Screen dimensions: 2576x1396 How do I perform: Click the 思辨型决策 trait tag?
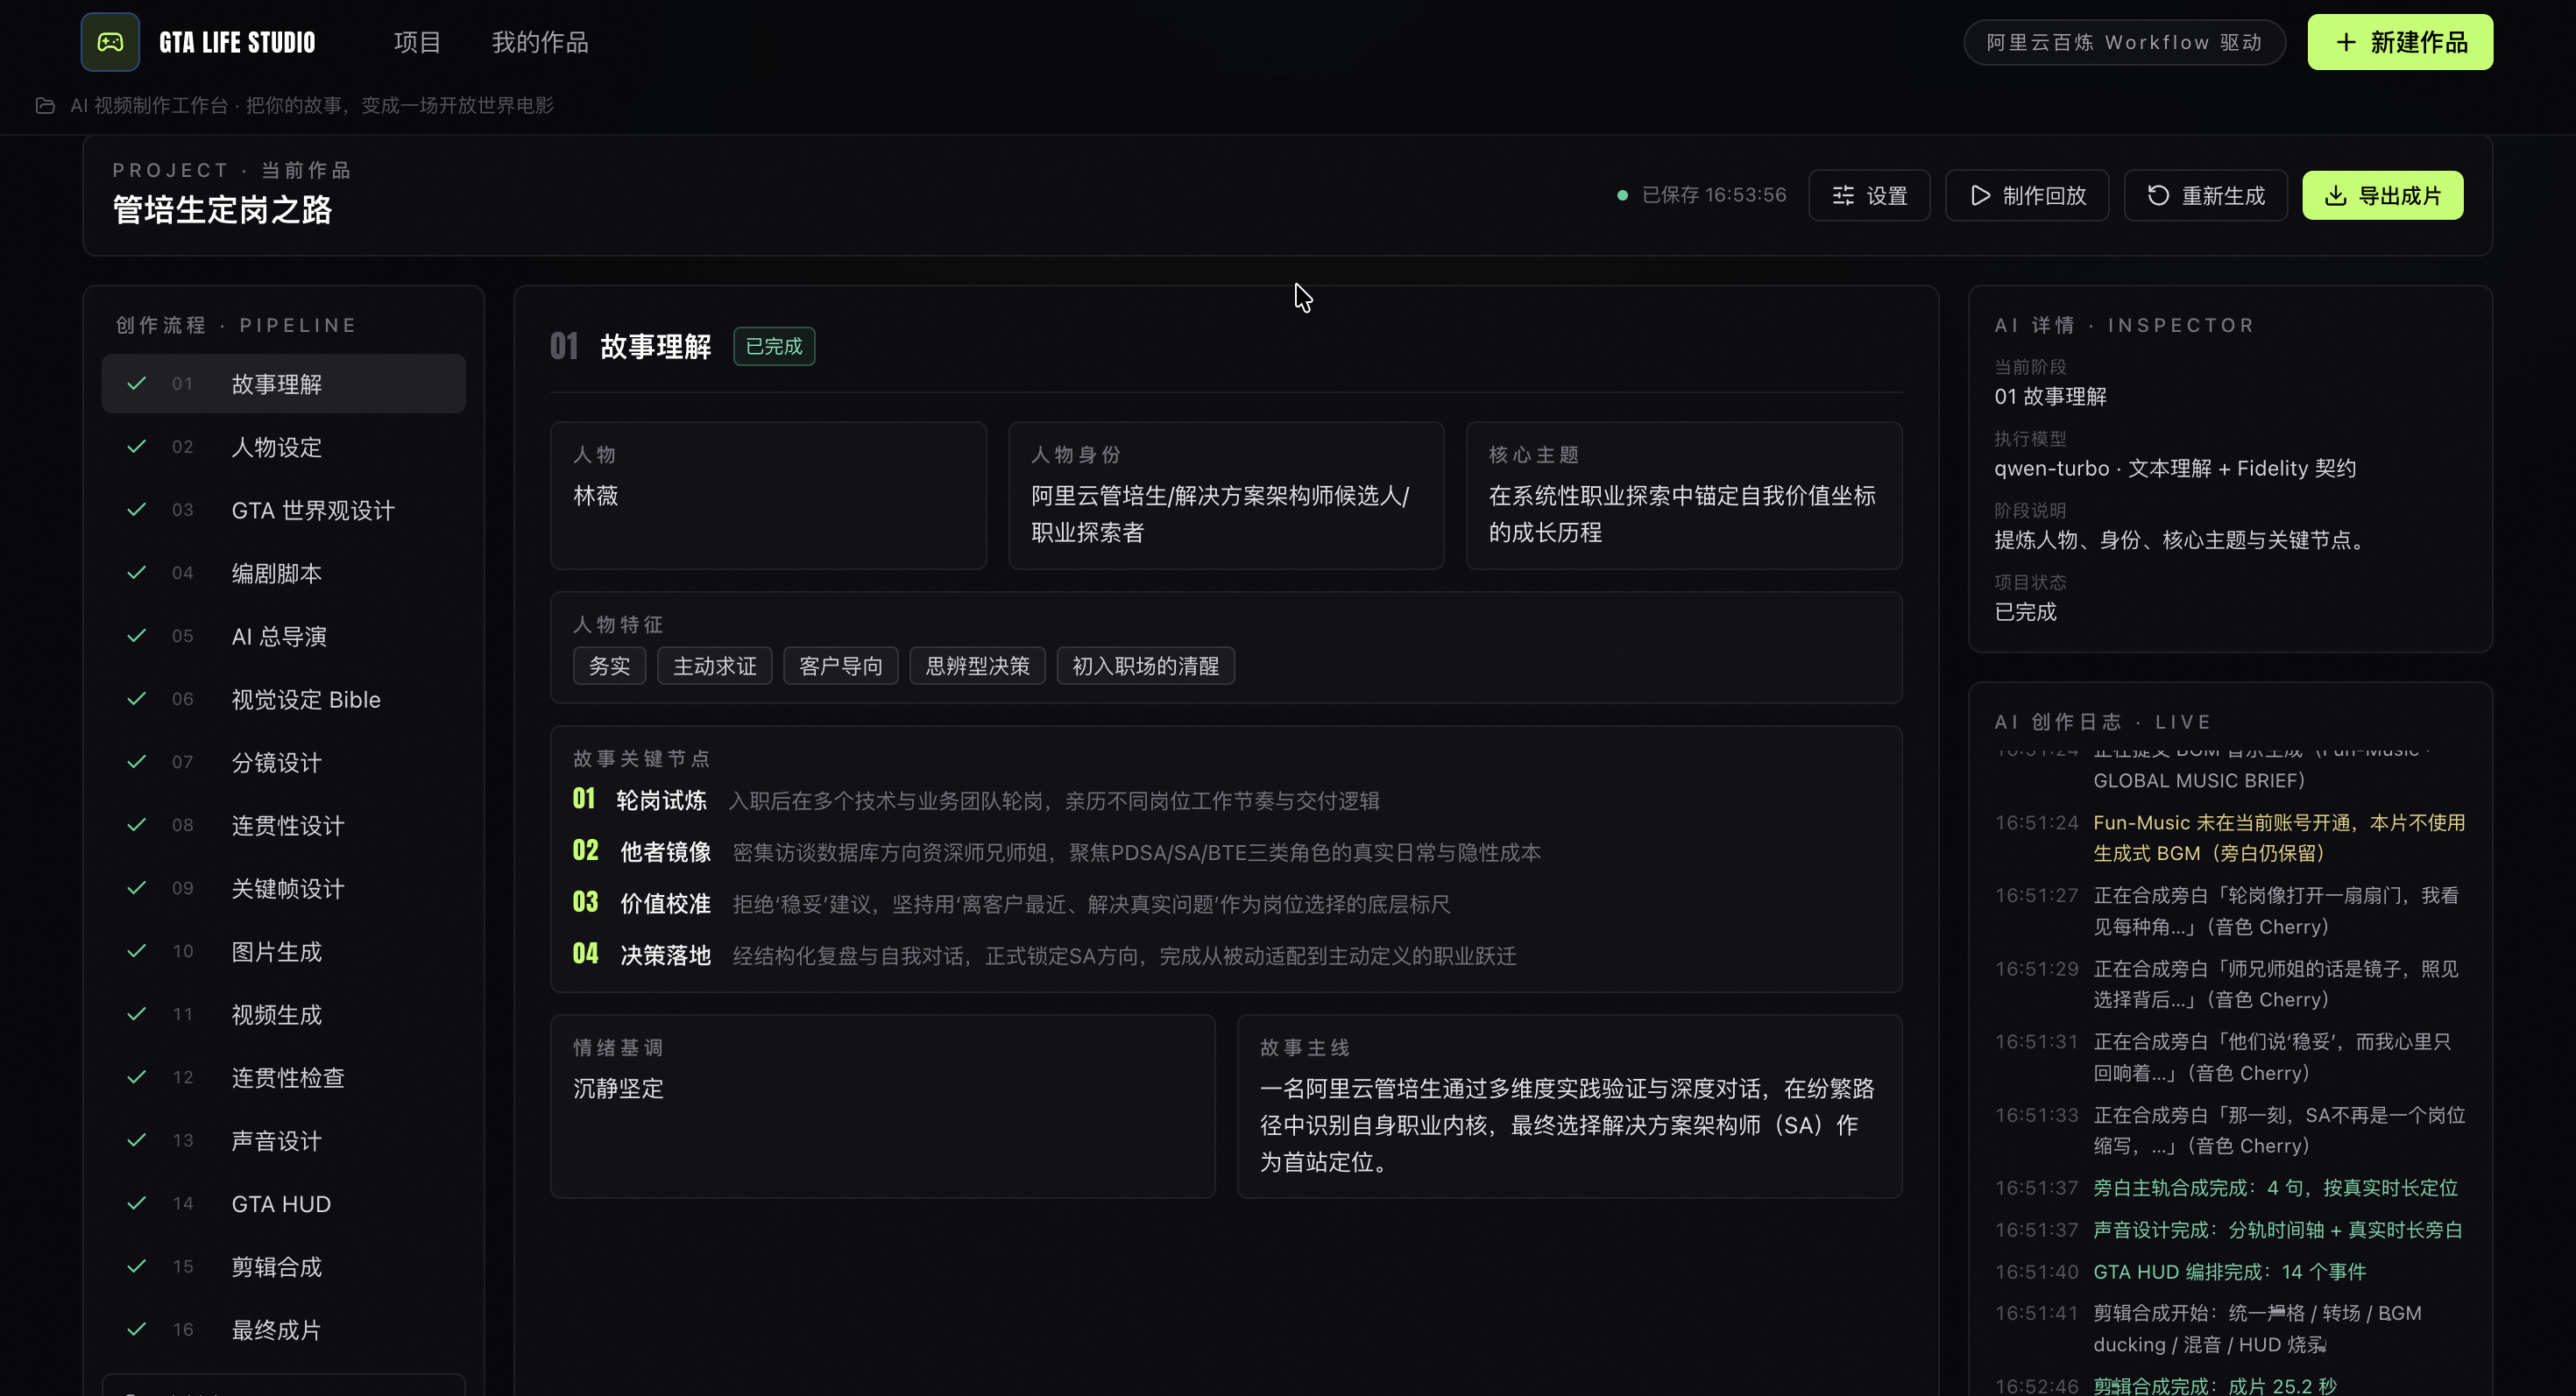point(977,666)
